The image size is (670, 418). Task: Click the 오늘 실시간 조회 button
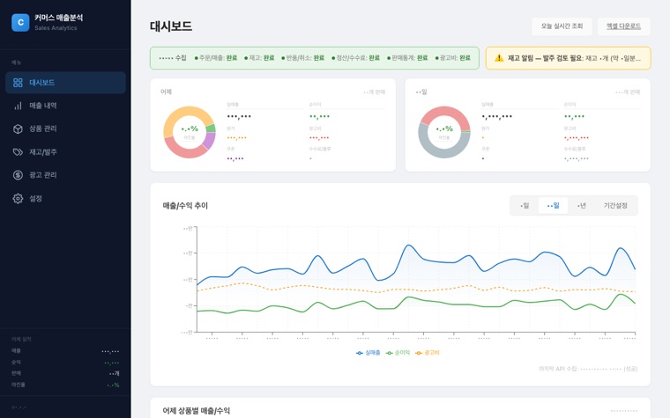(562, 26)
